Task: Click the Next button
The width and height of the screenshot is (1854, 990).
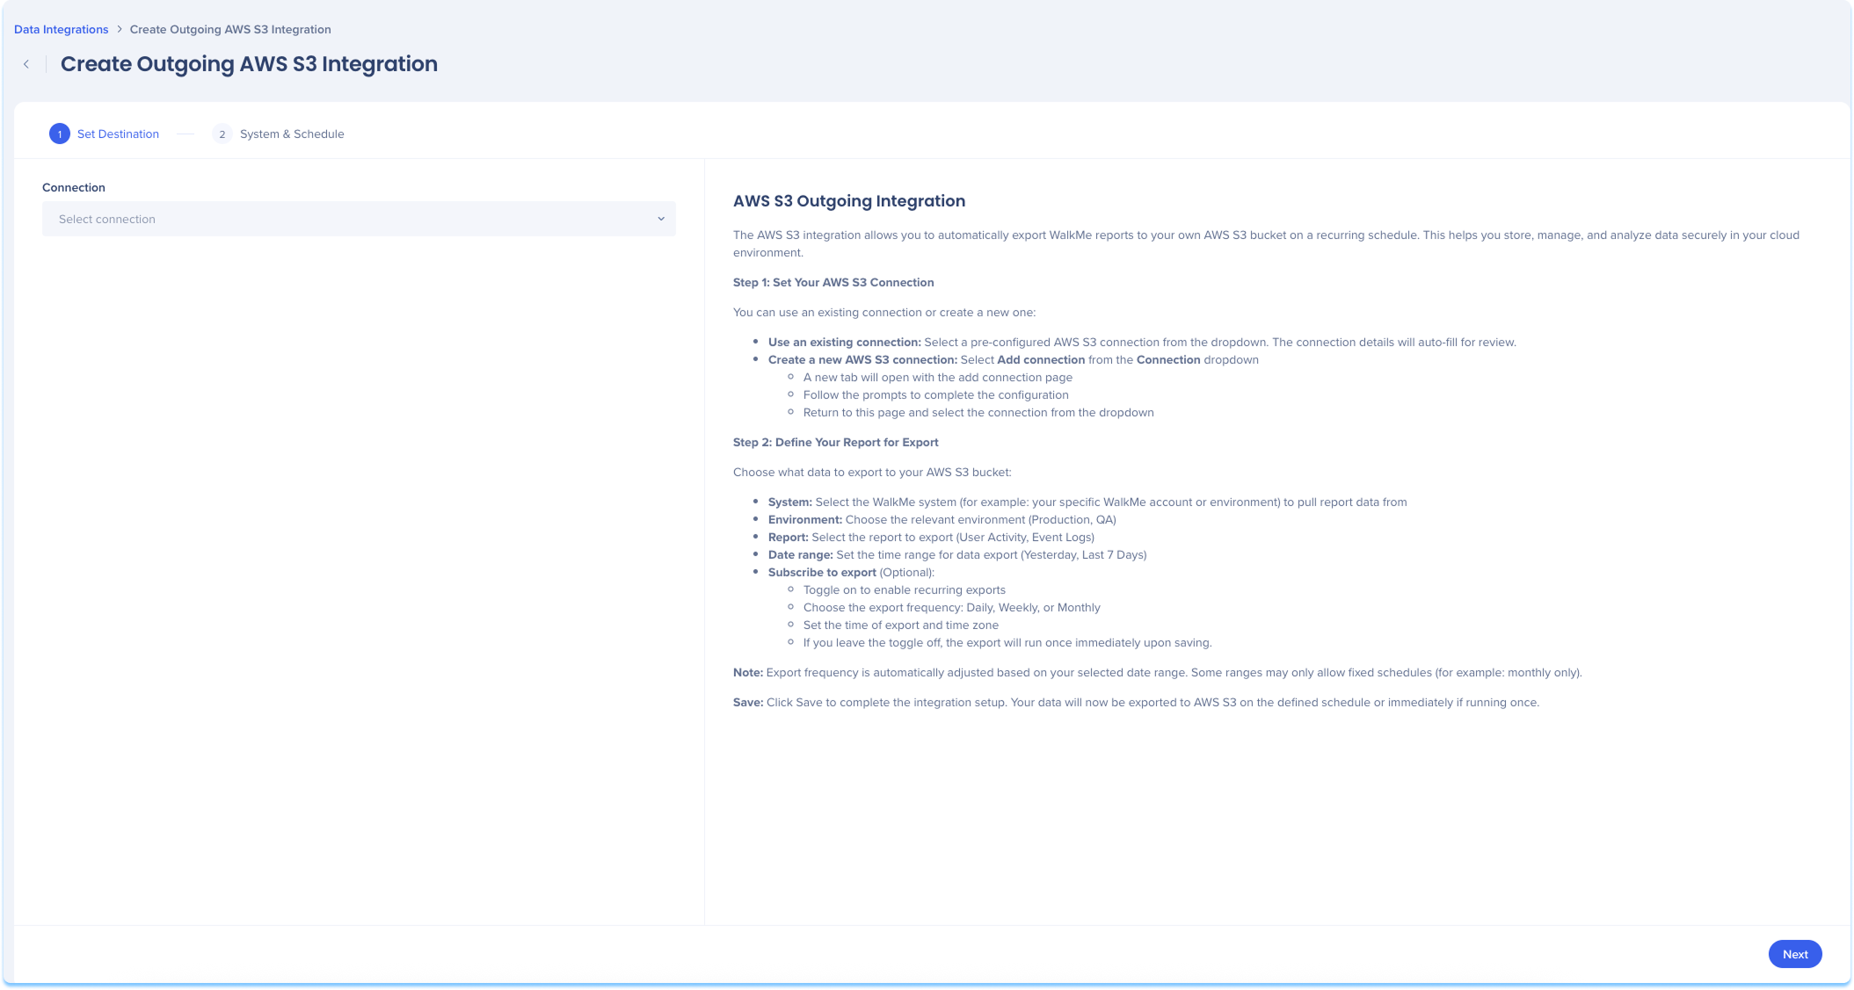Action: [1795, 955]
